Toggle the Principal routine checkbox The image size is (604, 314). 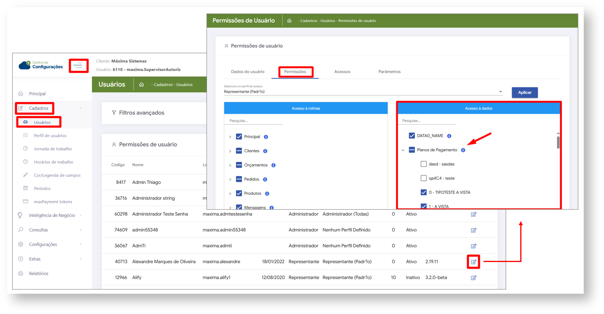(x=239, y=137)
